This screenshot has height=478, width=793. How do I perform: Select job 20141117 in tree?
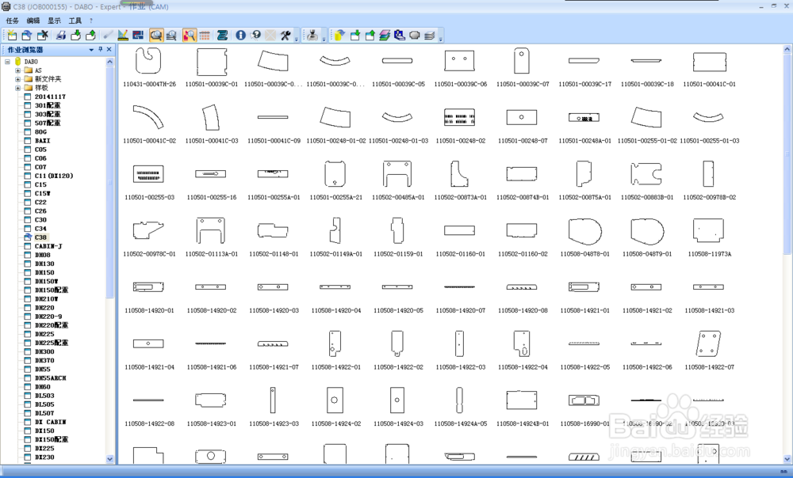point(50,97)
